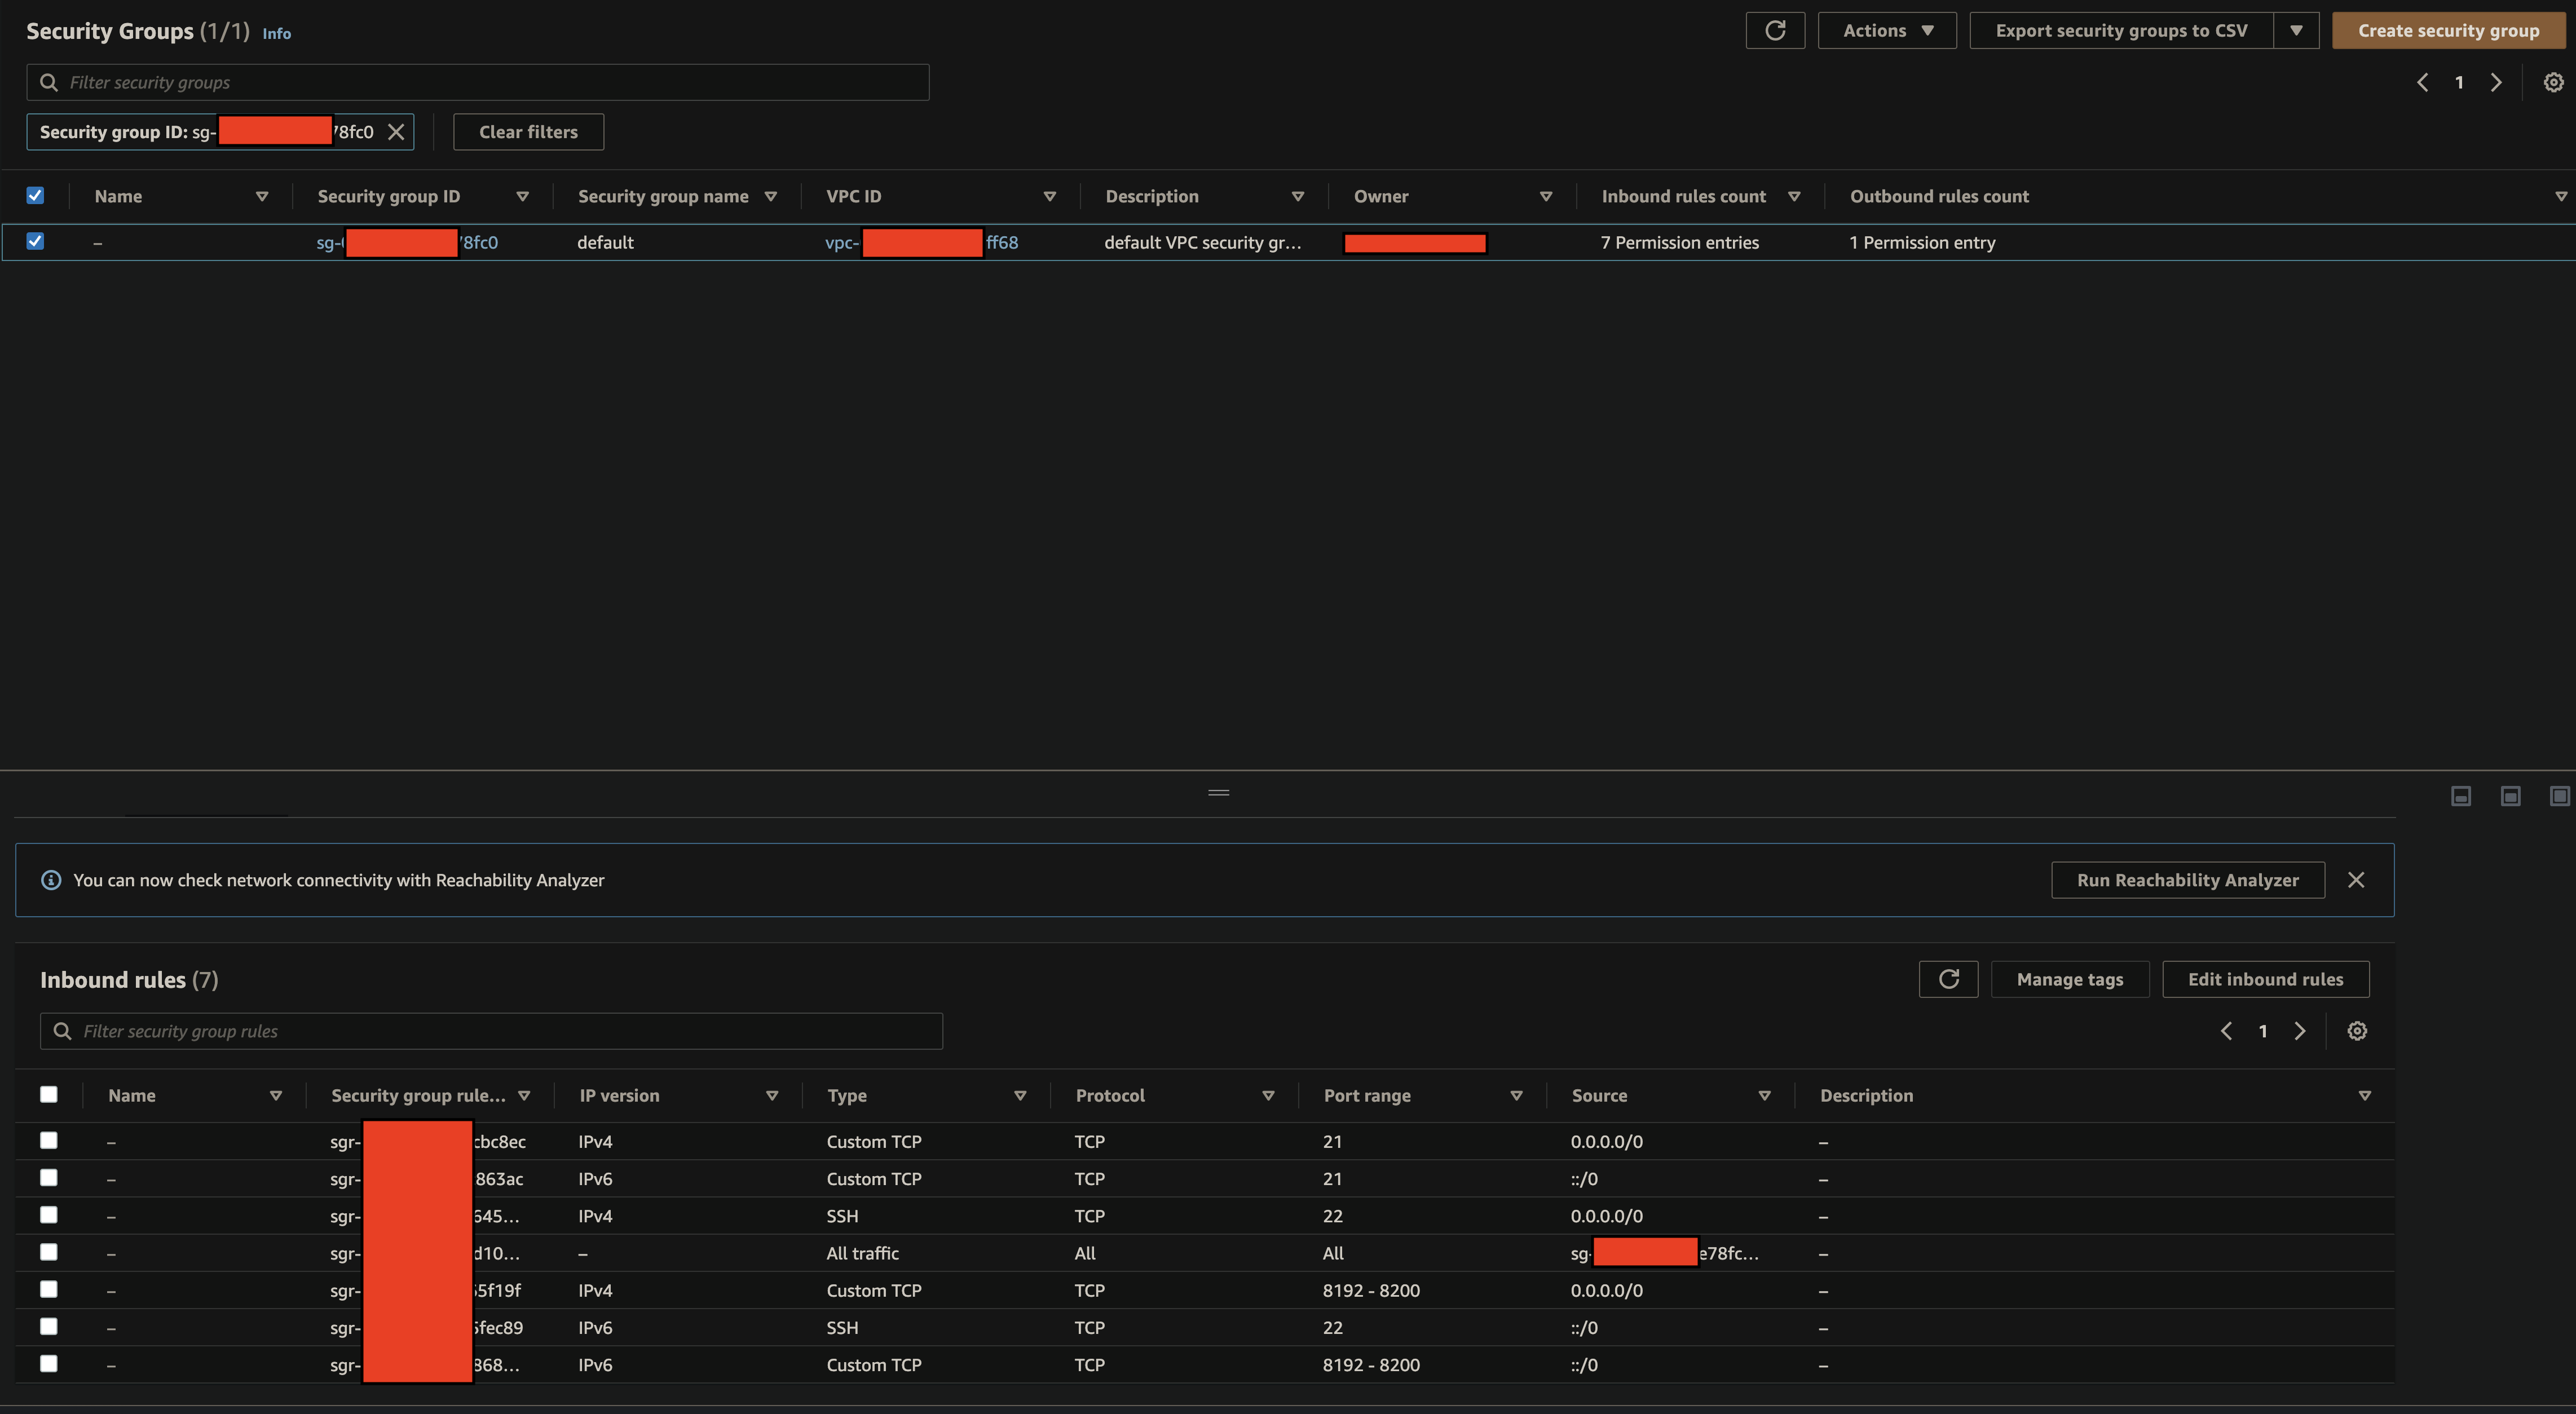Sort by VPC ID column

click(x=1050, y=196)
